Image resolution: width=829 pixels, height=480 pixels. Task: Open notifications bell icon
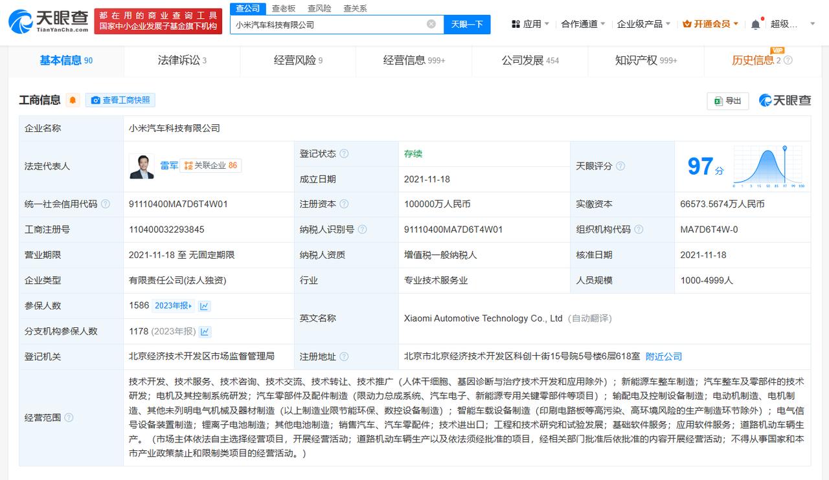(756, 24)
